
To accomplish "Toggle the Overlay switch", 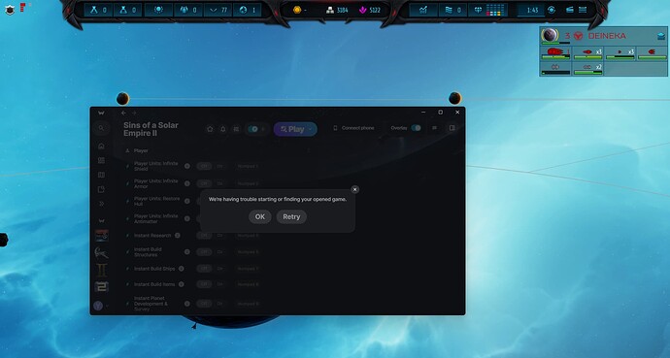I will point(416,128).
